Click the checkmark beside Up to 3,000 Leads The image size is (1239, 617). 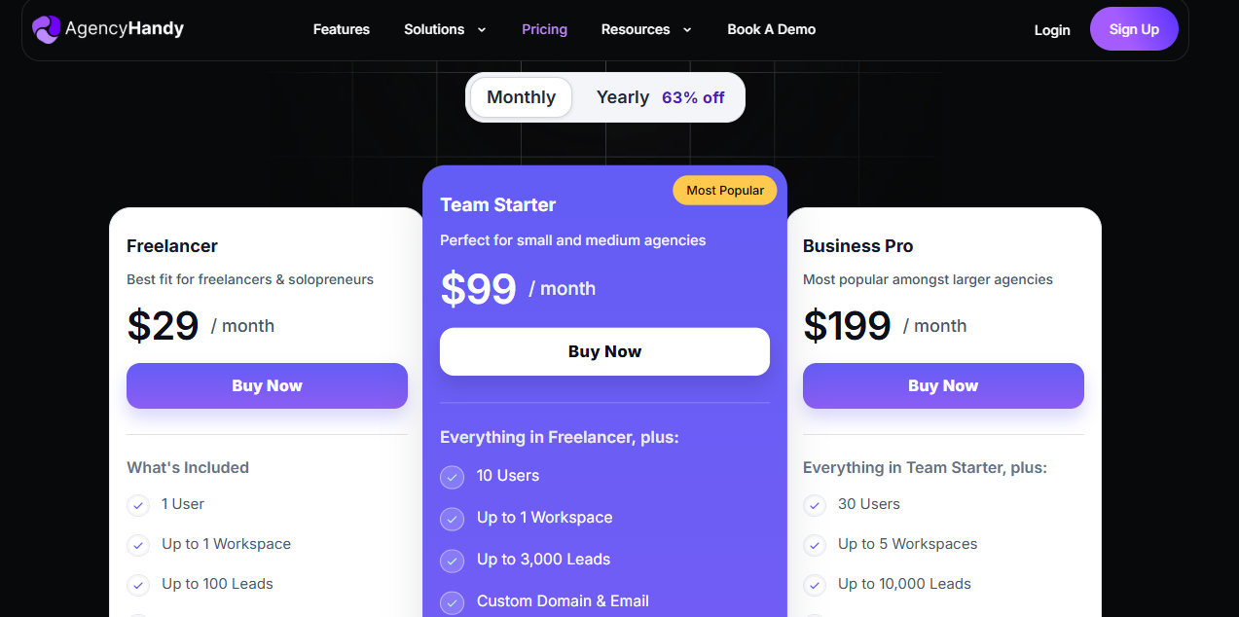(x=452, y=561)
